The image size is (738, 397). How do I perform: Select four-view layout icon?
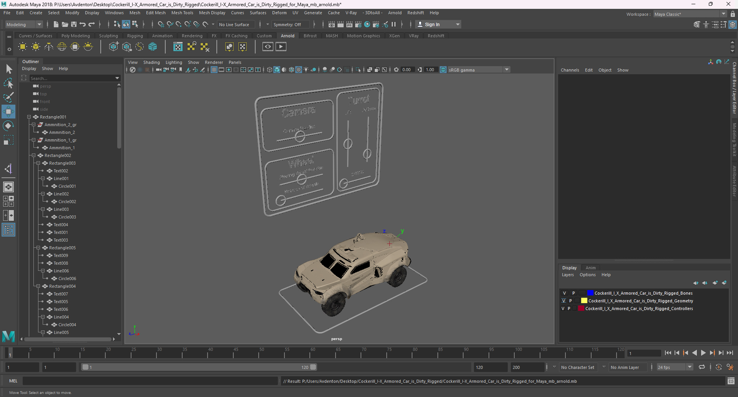8,201
